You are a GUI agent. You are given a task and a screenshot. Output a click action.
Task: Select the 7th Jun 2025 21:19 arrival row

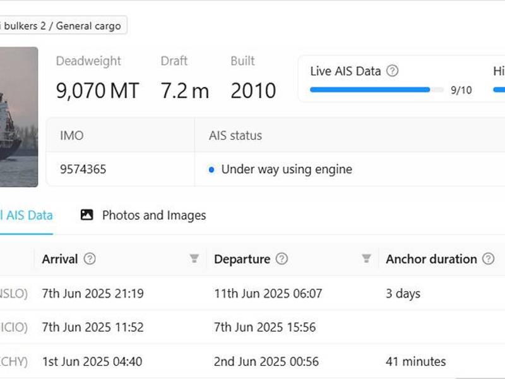click(x=93, y=294)
